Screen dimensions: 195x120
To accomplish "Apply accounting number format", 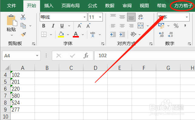I will click(x=161, y=26).
